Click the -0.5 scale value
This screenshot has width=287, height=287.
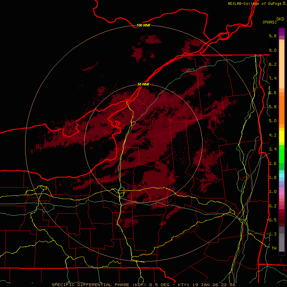(x=271, y=220)
